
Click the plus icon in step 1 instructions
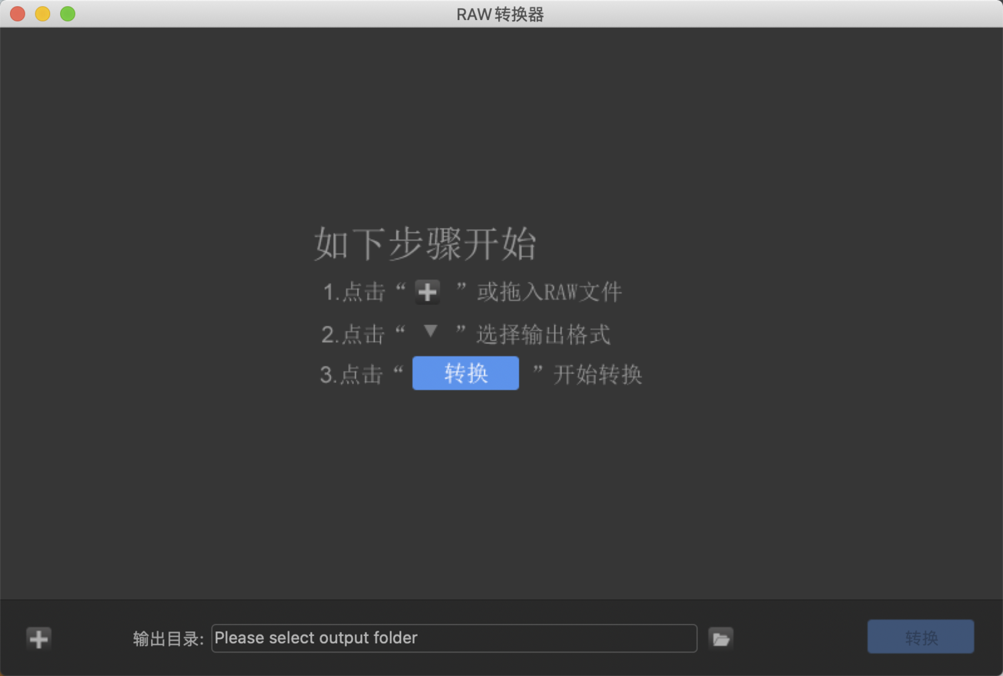pyautogui.click(x=427, y=292)
